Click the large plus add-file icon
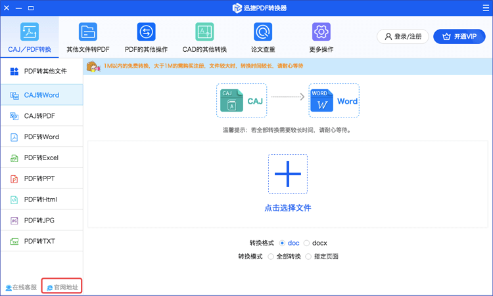This screenshot has height=296, width=493. pos(288,174)
